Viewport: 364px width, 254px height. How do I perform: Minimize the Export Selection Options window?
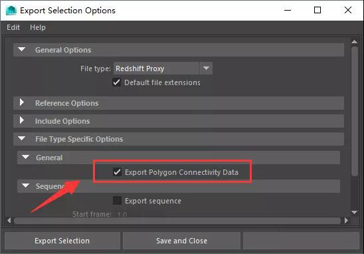[288, 10]
